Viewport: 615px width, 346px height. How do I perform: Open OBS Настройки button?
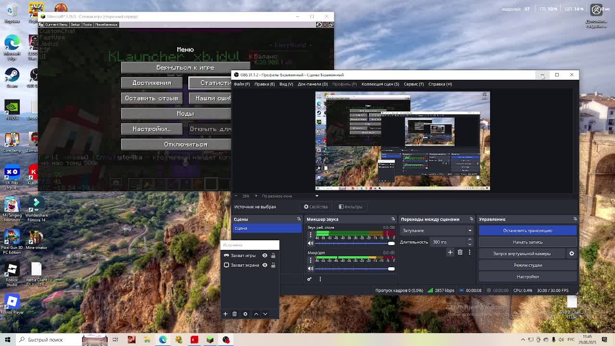528,277
